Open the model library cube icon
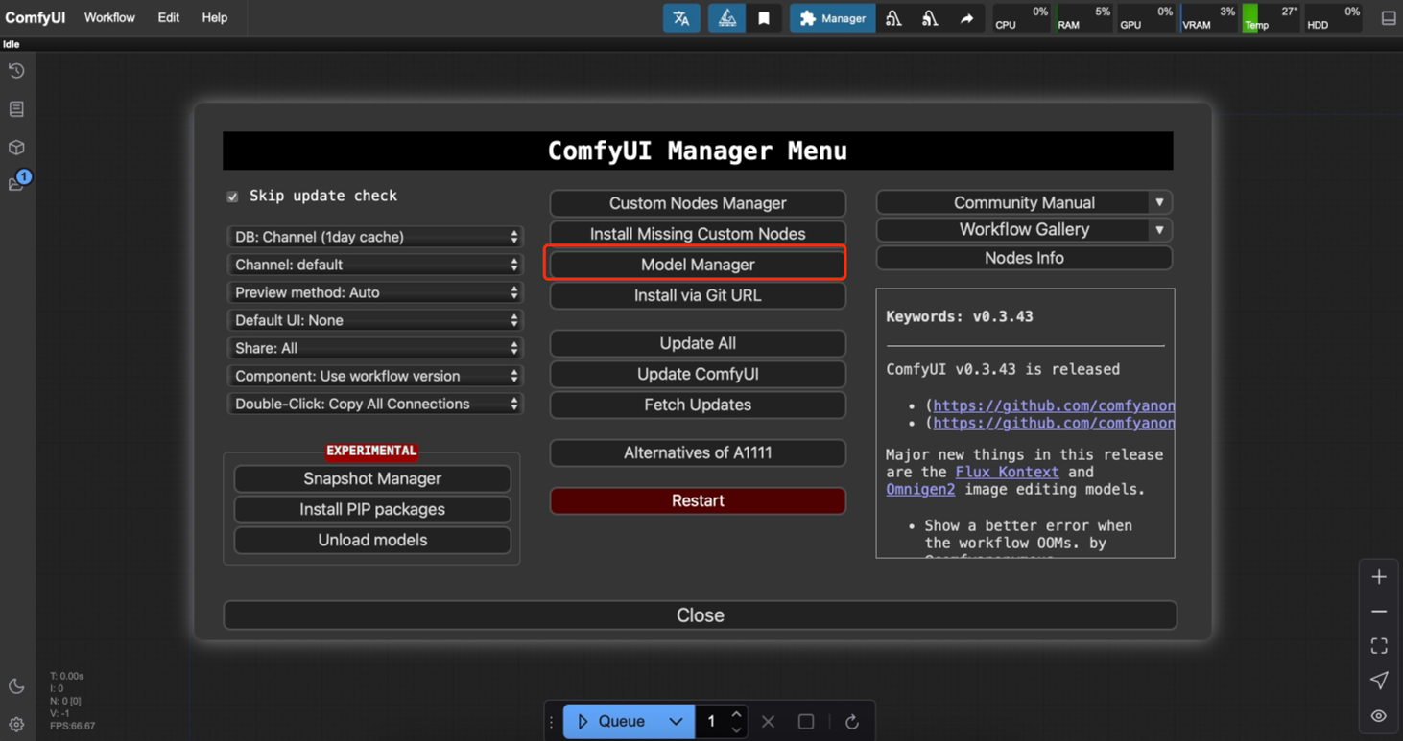1403x741 pixels. [x=16, y=148]
